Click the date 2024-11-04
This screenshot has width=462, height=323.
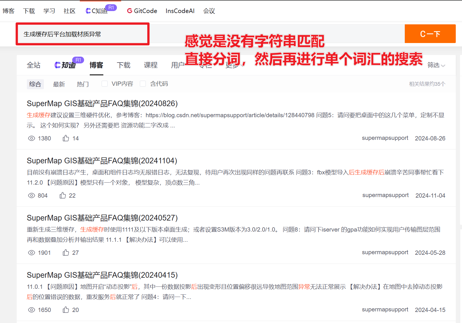430,196
